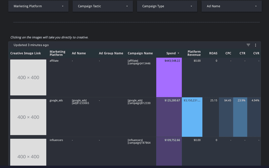The image size is (269, 168).
Task: Click the CPC column header
Action: (228, 53)
